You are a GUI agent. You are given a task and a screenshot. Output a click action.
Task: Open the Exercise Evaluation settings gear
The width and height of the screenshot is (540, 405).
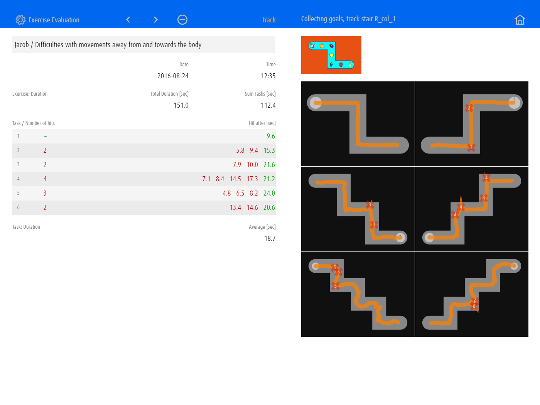pyautogui.click(x=20, y=20)
